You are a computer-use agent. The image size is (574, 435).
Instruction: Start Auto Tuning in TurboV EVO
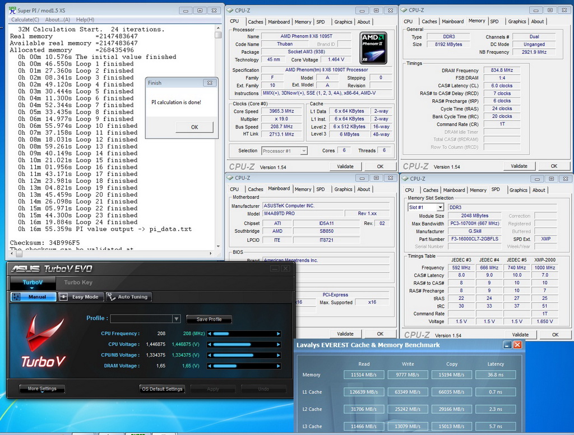128,297
